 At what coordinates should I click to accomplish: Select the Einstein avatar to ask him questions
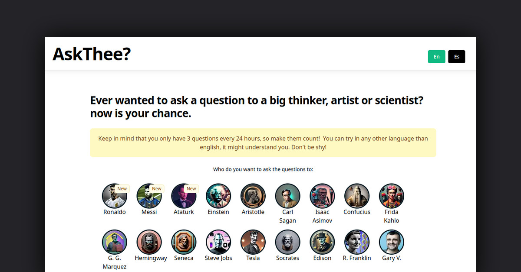click(218, 196)
